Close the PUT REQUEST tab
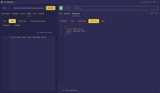The image size is (160, 93). (15, 2)
